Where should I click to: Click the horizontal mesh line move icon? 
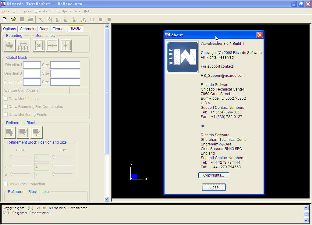click(52, 46)
